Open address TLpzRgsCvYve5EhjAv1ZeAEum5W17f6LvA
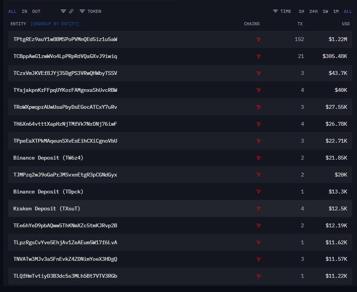Screen dimensions: 357x292 (65, 242)
